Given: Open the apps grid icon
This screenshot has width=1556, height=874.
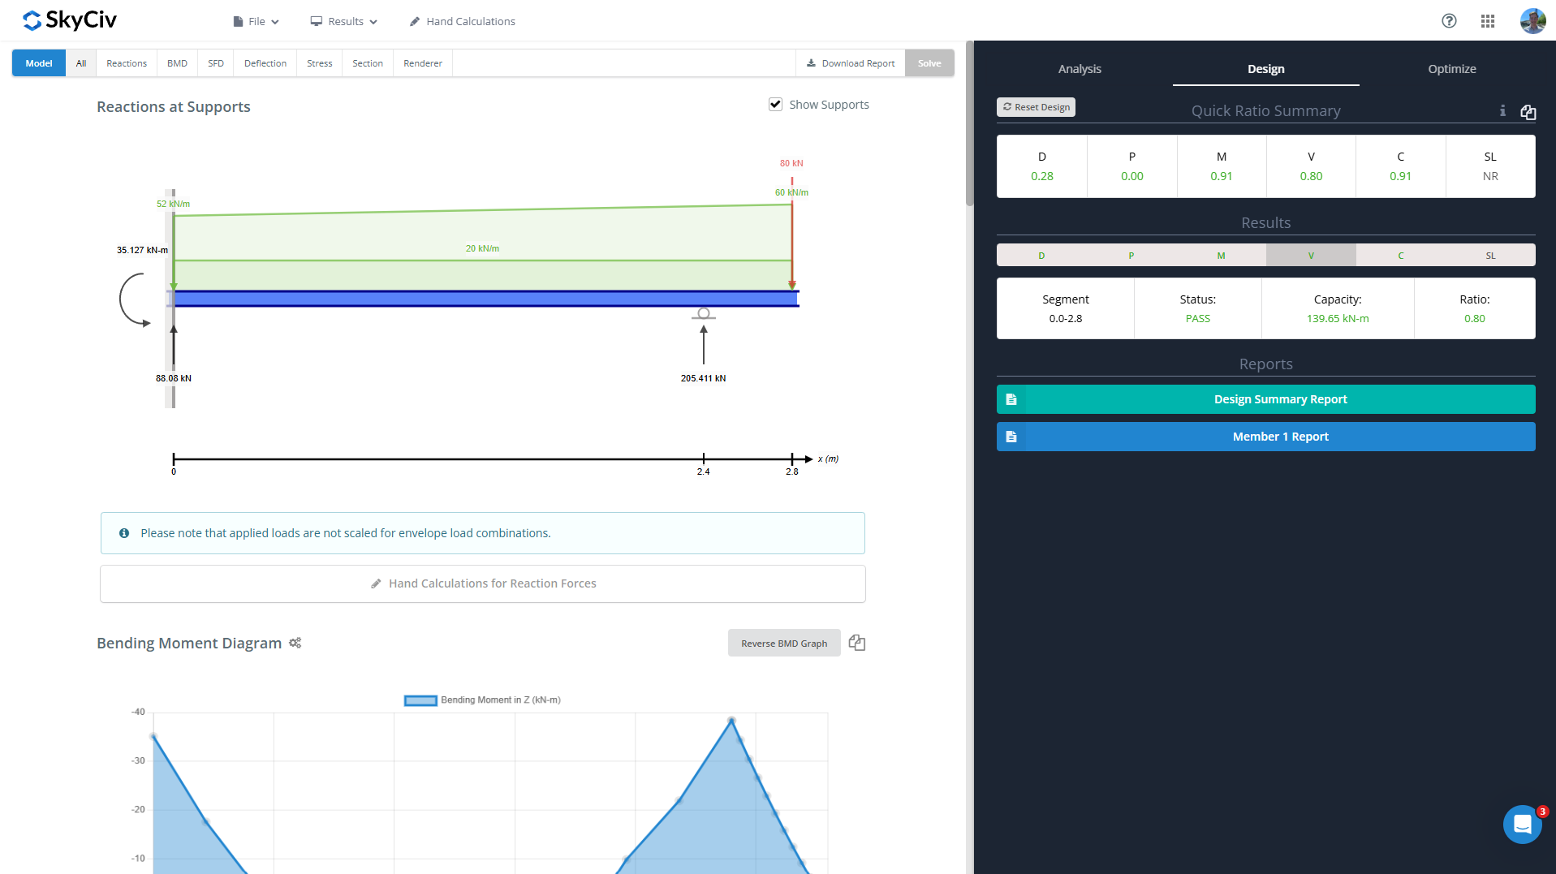Looking at the screenshot, I should pos(1488,21).
